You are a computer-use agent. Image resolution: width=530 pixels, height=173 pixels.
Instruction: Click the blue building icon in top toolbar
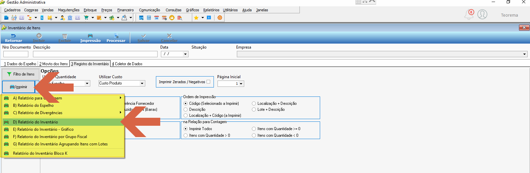coord(6,18)
